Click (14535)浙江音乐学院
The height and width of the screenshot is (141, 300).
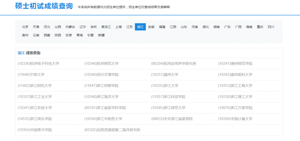point(35,119)
